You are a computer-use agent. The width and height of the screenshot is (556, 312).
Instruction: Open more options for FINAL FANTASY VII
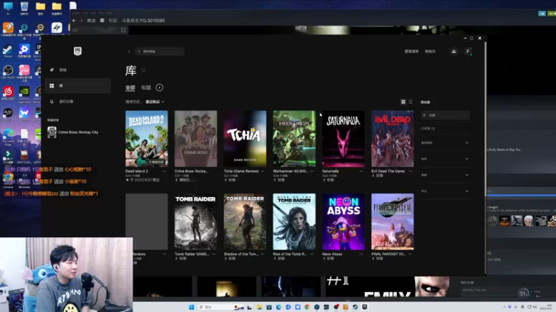point(410,254)
